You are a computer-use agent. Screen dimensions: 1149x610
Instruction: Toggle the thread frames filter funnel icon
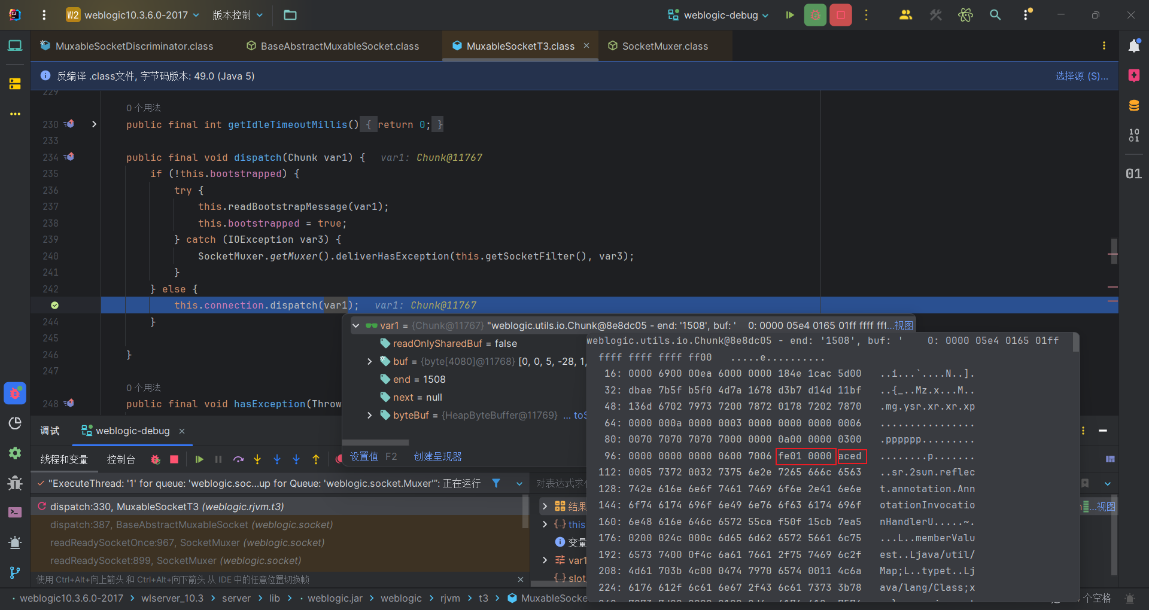(496, 483)
